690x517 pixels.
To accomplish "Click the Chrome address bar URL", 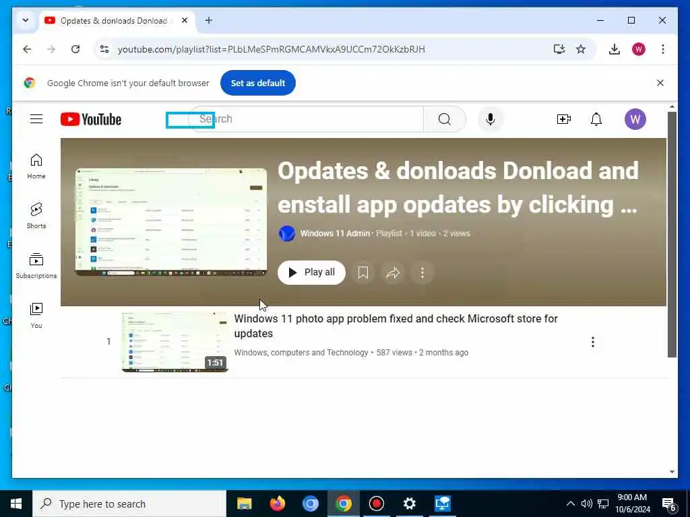I will pyautogui.click(x=271, y=49).
